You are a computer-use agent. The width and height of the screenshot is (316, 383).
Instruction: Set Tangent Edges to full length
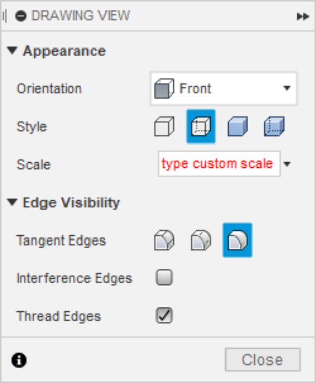[164, 241]
